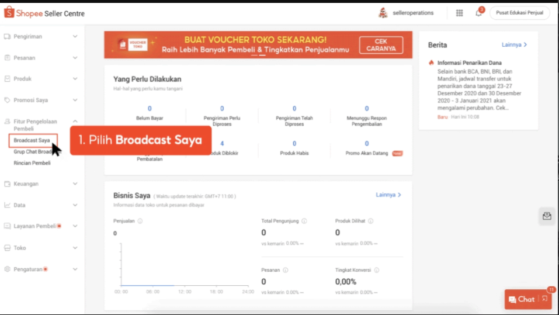Click the Keuangan wallet icon
Image resolution: width=559 pixels, height=315 pixels.
(x=7, y=184)
